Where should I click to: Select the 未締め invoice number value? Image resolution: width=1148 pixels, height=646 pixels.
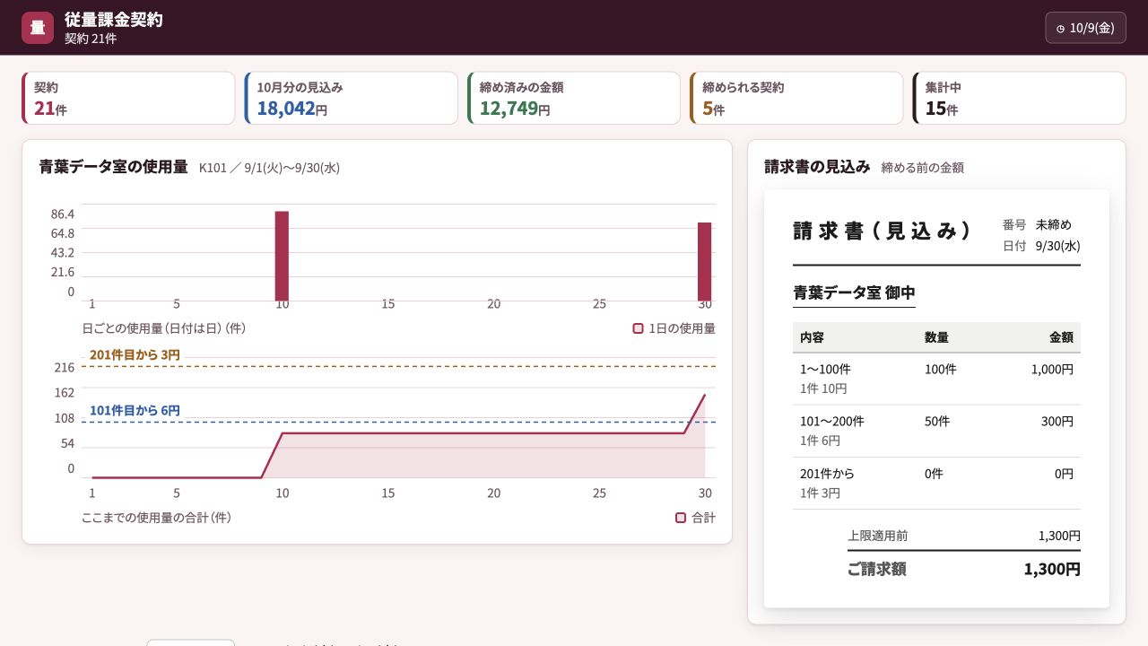click(x=1053, y=224)
